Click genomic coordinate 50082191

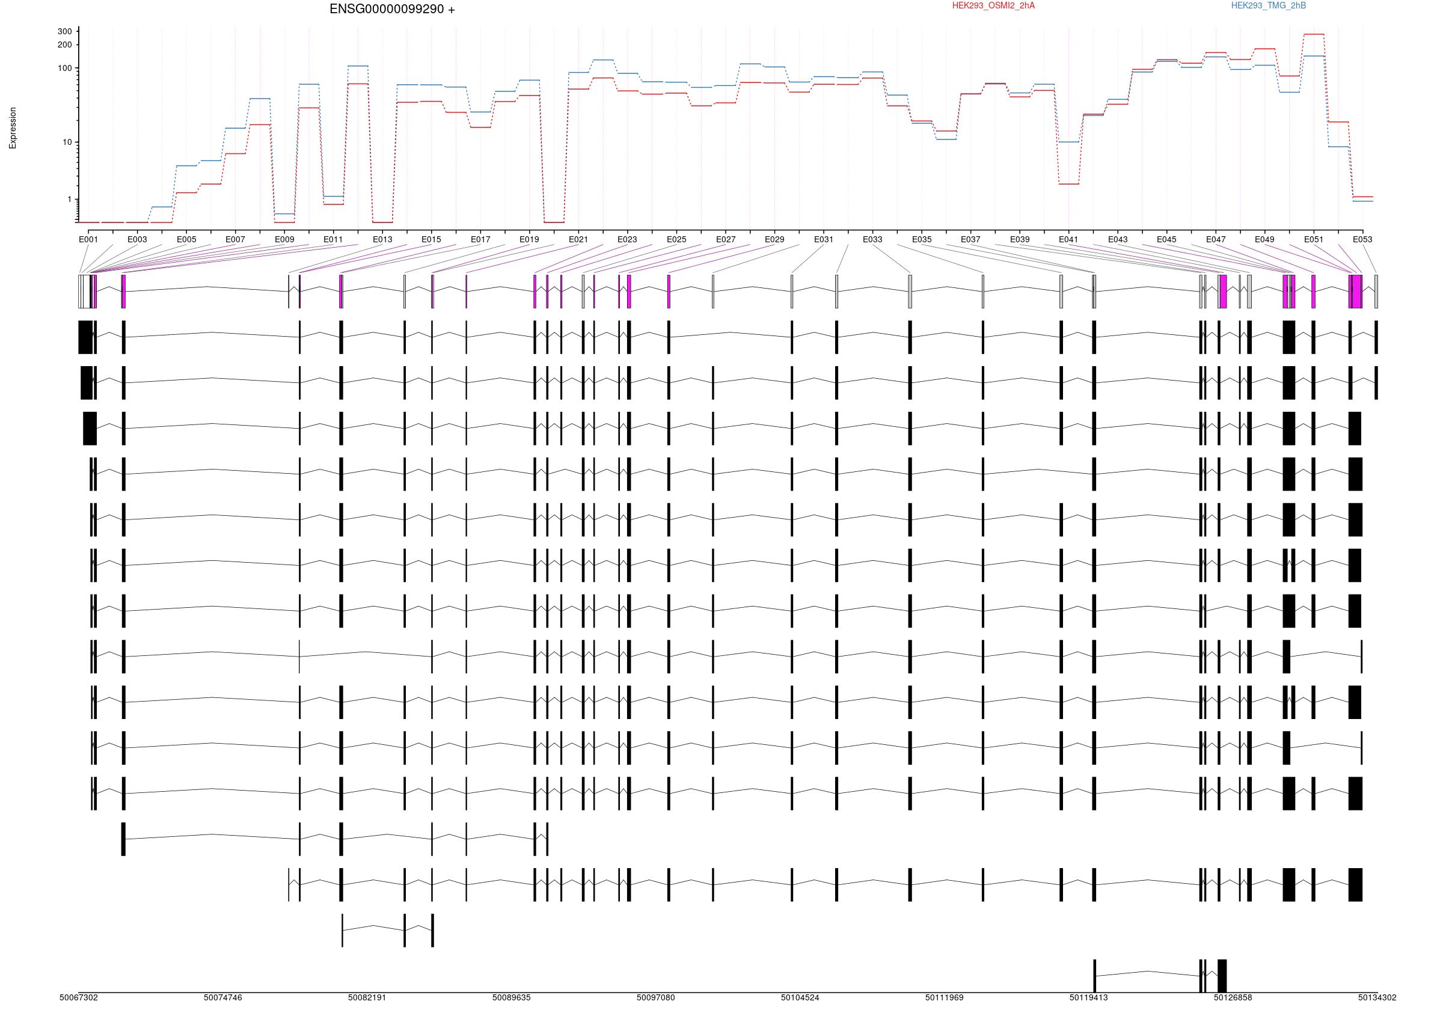coord(367,997)
